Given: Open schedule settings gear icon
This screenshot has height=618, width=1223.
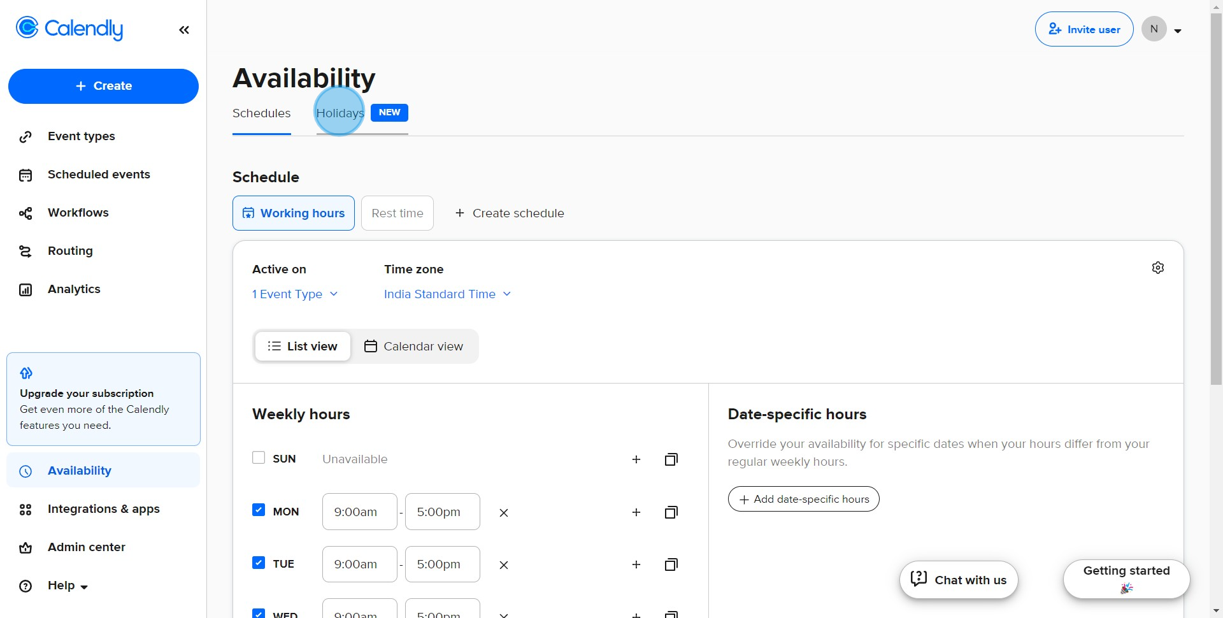Looking at the screenshot, I should (x=1158, y=268).
